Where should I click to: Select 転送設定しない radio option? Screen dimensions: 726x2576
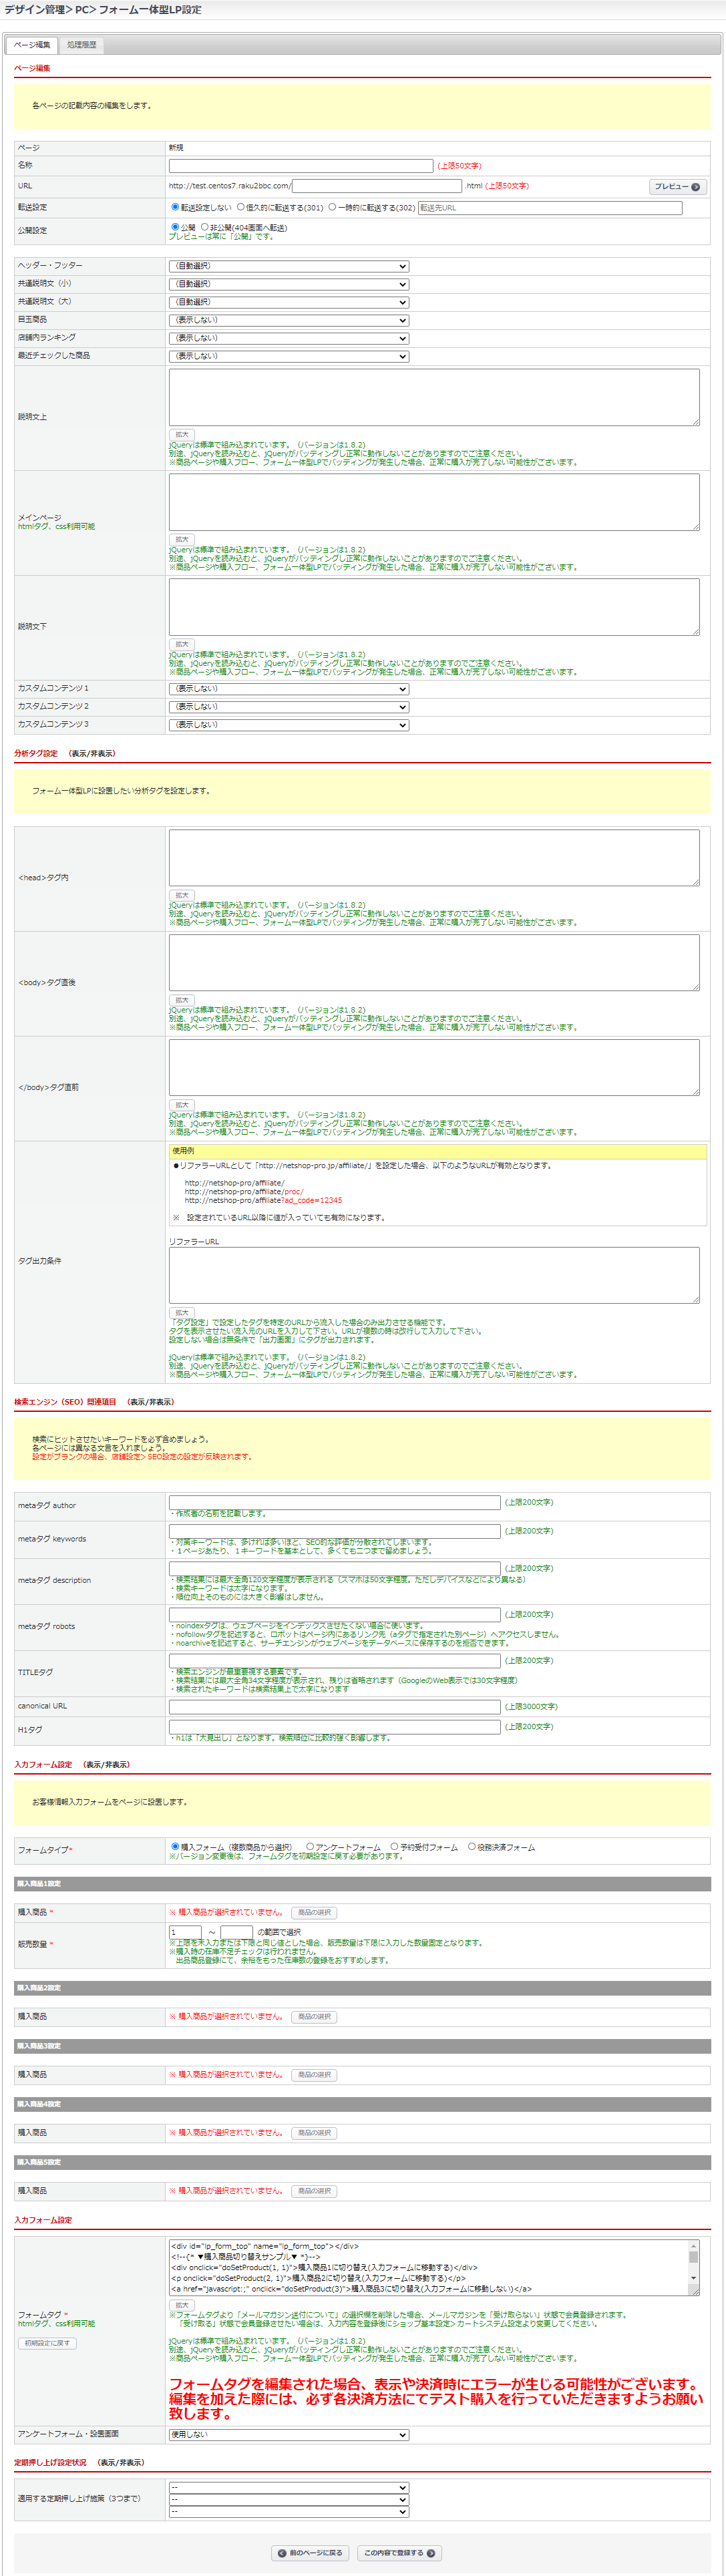(175, 207)
